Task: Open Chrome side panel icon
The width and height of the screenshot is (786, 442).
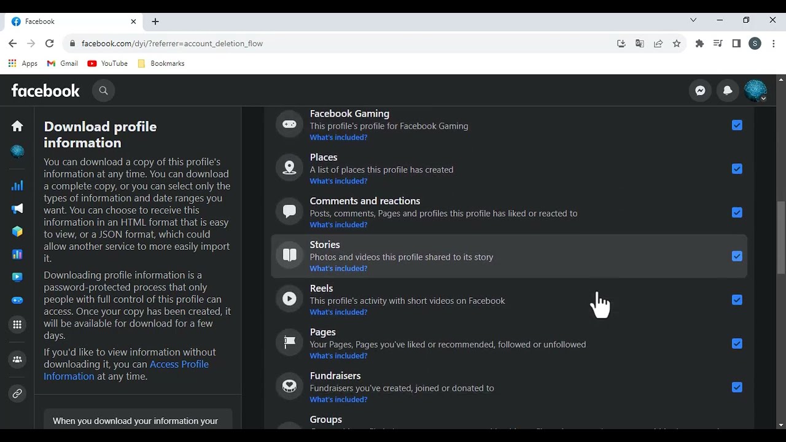Action: (736, 44)
